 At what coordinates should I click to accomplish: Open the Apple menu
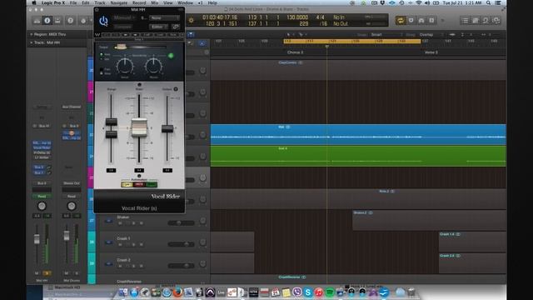[34, 2]
